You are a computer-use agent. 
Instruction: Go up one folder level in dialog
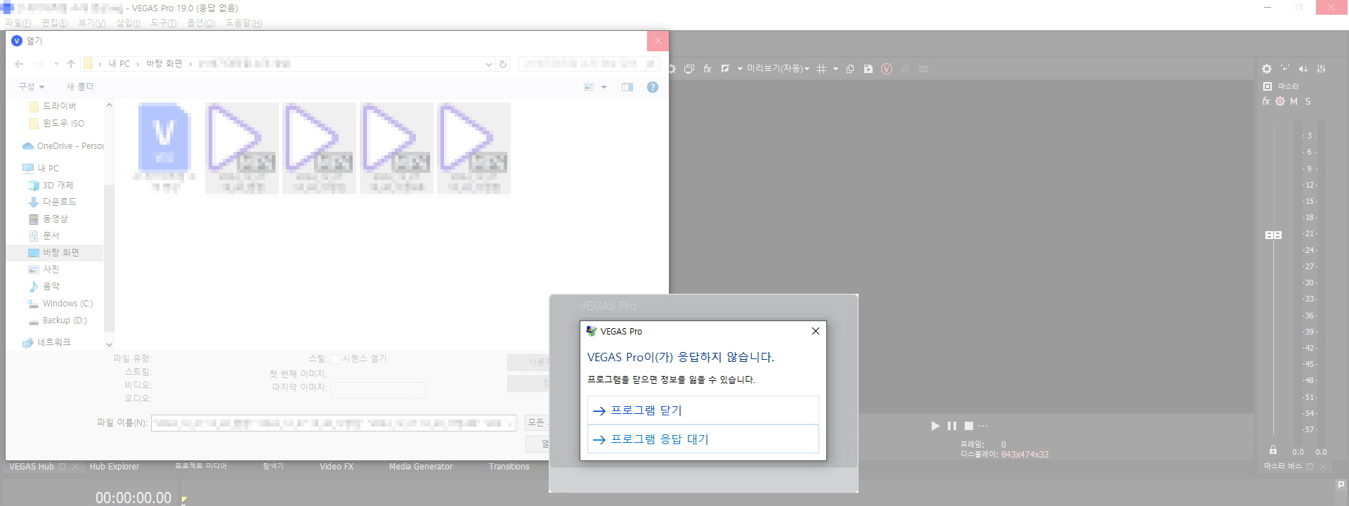point(71,64)
